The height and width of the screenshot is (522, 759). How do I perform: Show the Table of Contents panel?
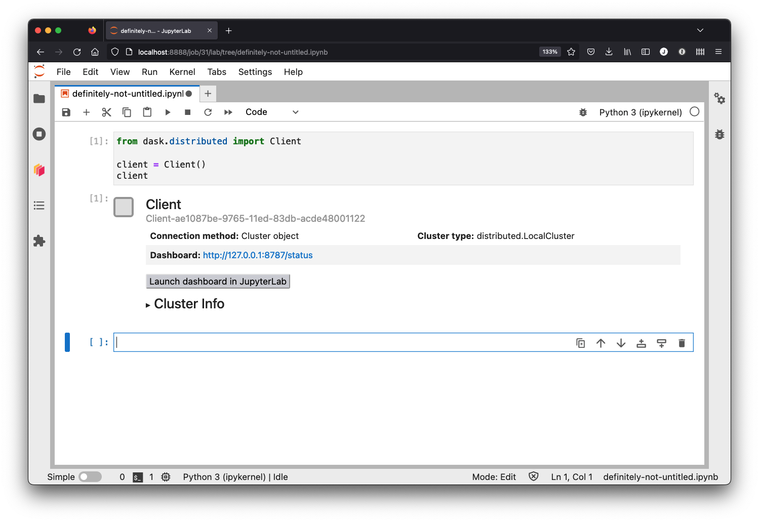[39, 205]
